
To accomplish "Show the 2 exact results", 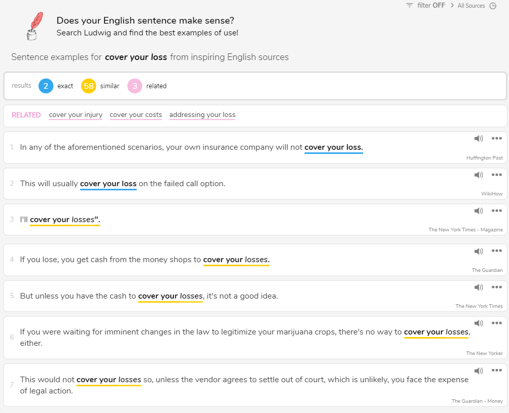I will (46, 86).
